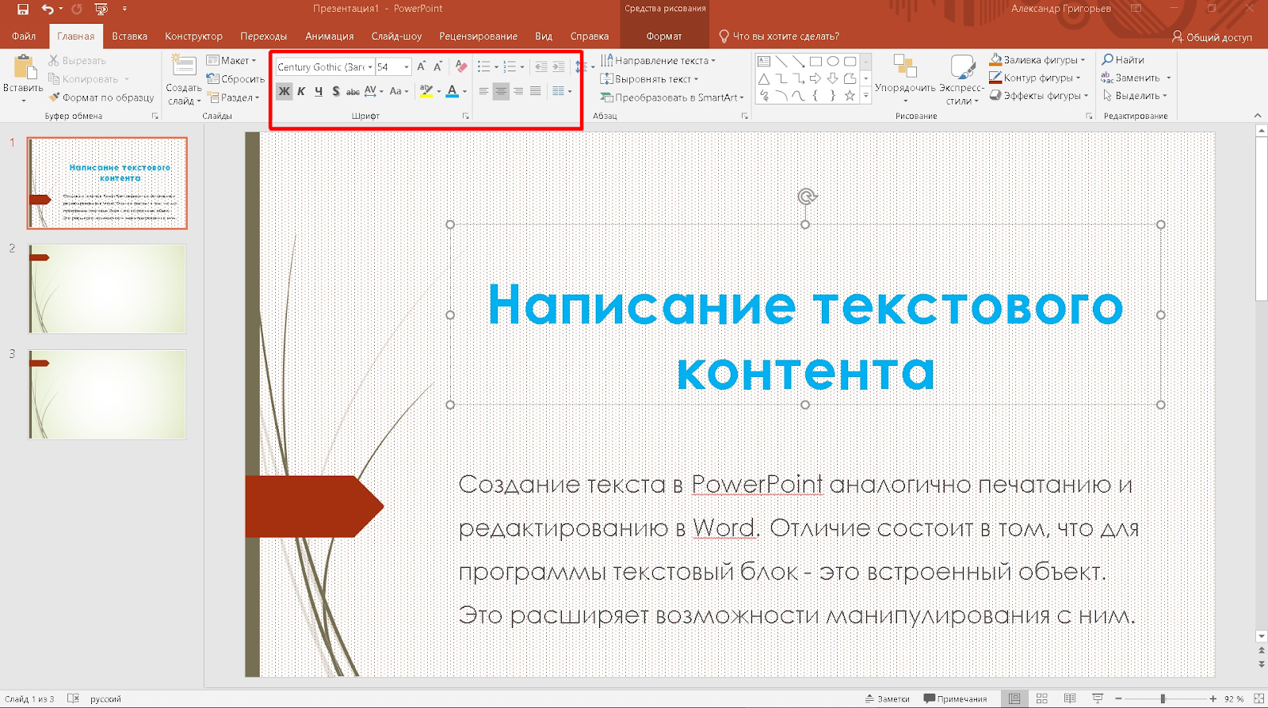Expand the Заливка фигуры fill dropdown
This screenshot has height=708, width=1268.
pyautogui.click(x=1083, y=60)
